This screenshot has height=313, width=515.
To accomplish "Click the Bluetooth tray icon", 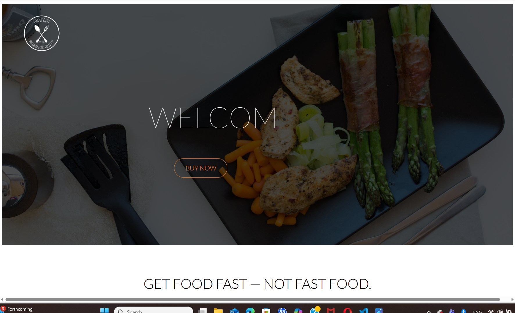I will coord(464,311).
